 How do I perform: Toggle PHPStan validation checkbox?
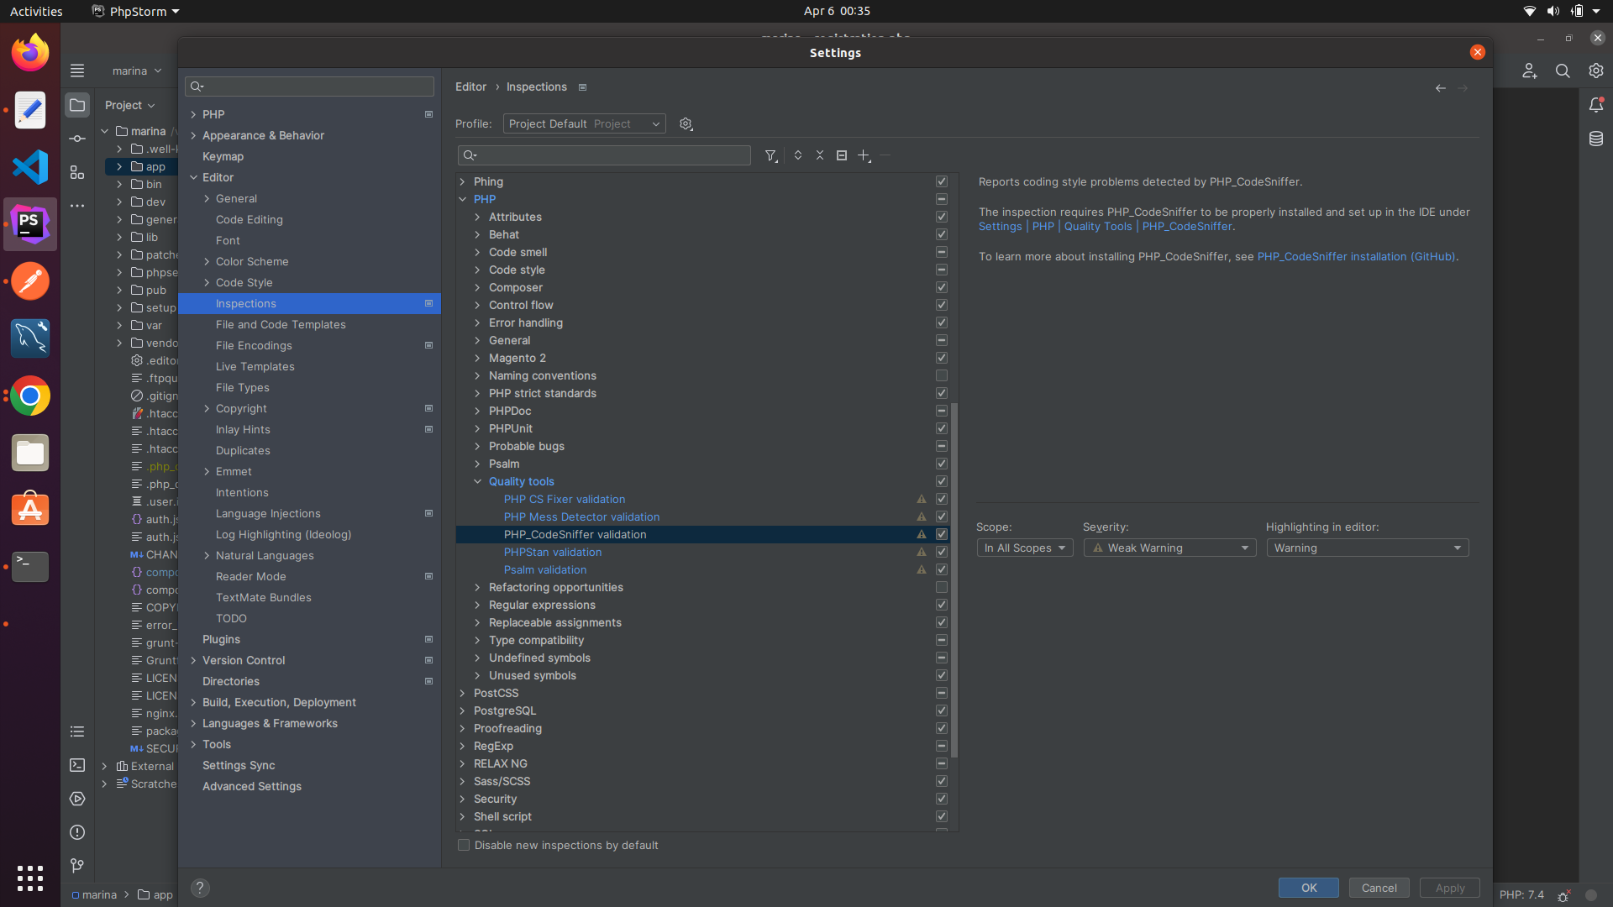[x=942, y=552]
